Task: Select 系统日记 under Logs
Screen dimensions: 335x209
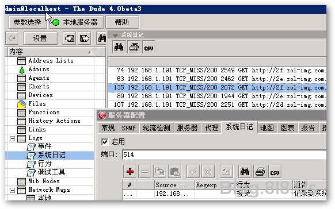Action: pyautogui.click(x=51, y=155)
